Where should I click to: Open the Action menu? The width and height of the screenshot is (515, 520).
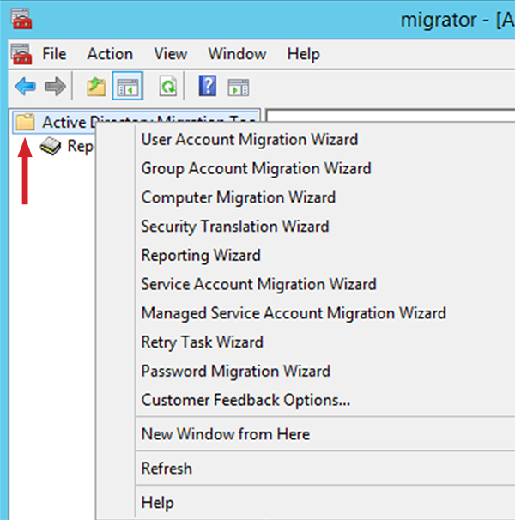(110, 54)
